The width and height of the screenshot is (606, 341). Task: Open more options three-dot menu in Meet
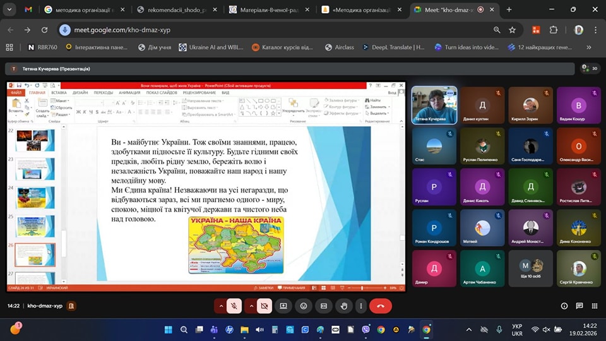pyautogui.click(x=362, y=306)
